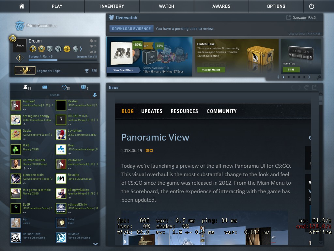The height and width of the screenshot is (251, 334).
Task: Click the power quit icon
Action: 311,6
